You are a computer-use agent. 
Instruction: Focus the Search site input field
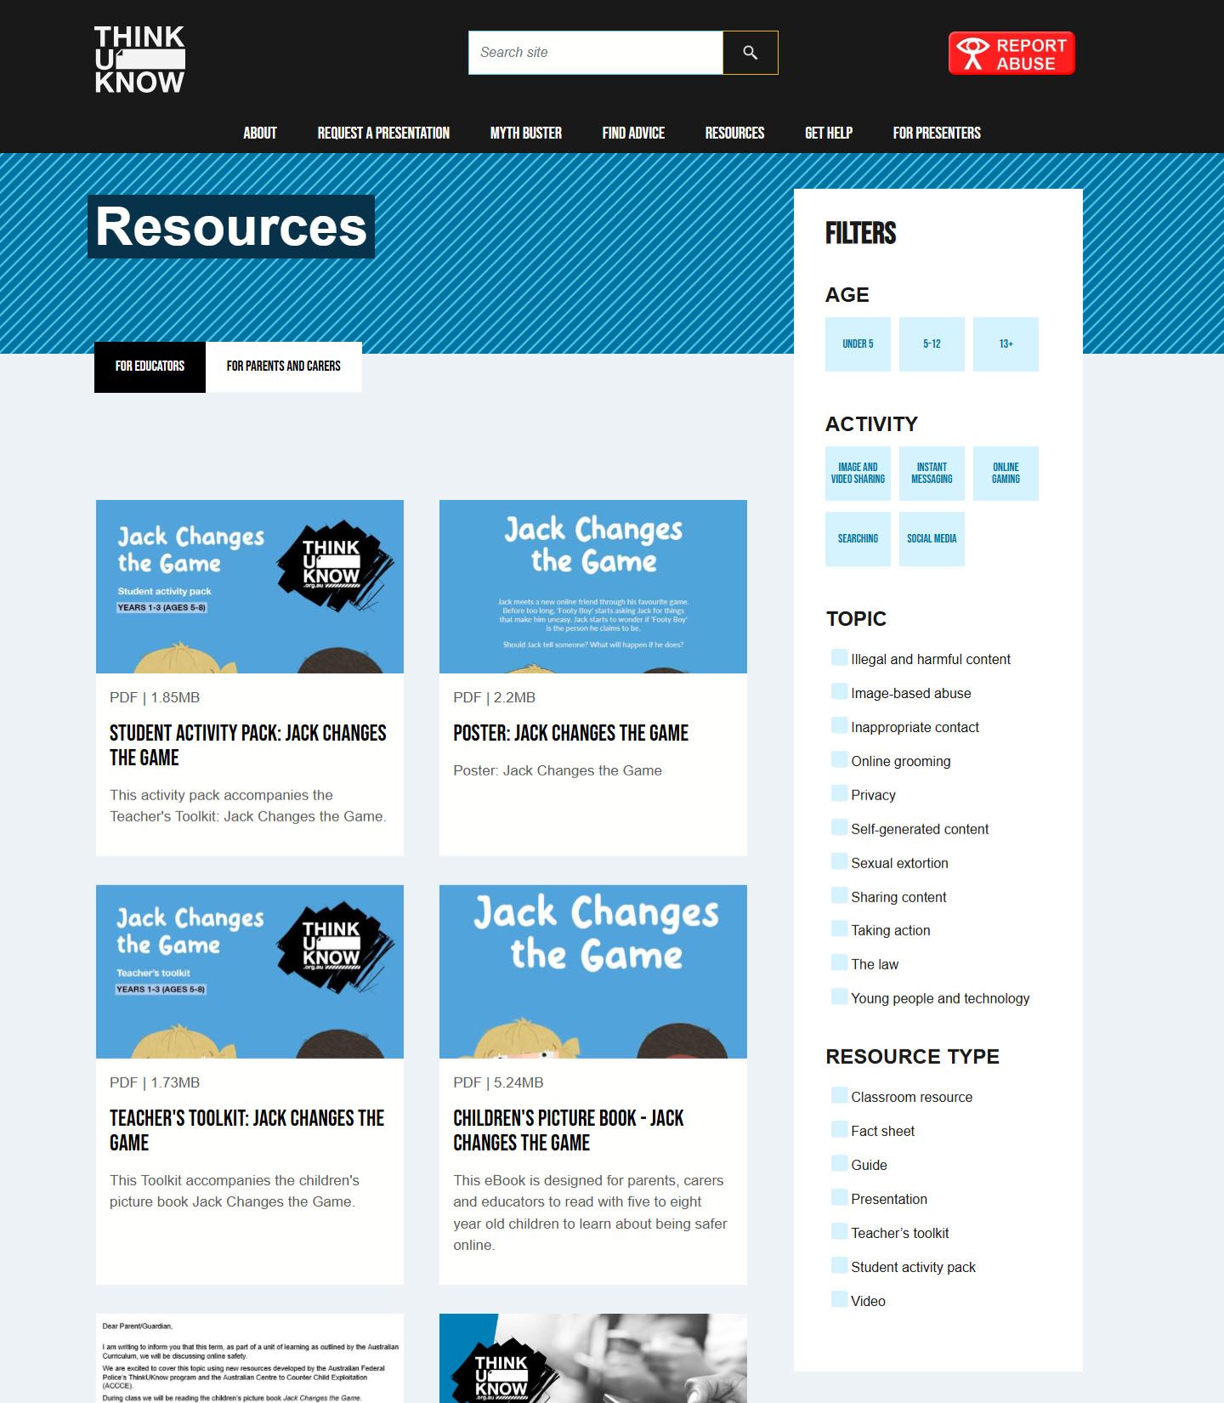596,53
